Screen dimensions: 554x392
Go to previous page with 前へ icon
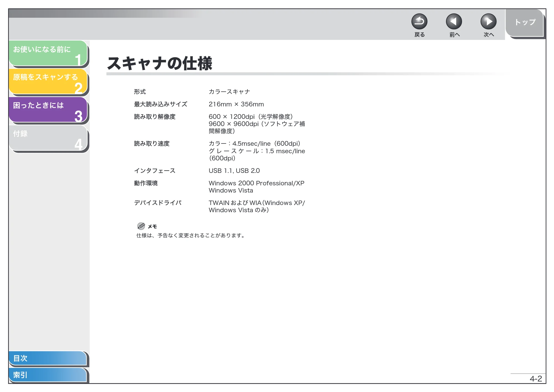pos(454,22)
